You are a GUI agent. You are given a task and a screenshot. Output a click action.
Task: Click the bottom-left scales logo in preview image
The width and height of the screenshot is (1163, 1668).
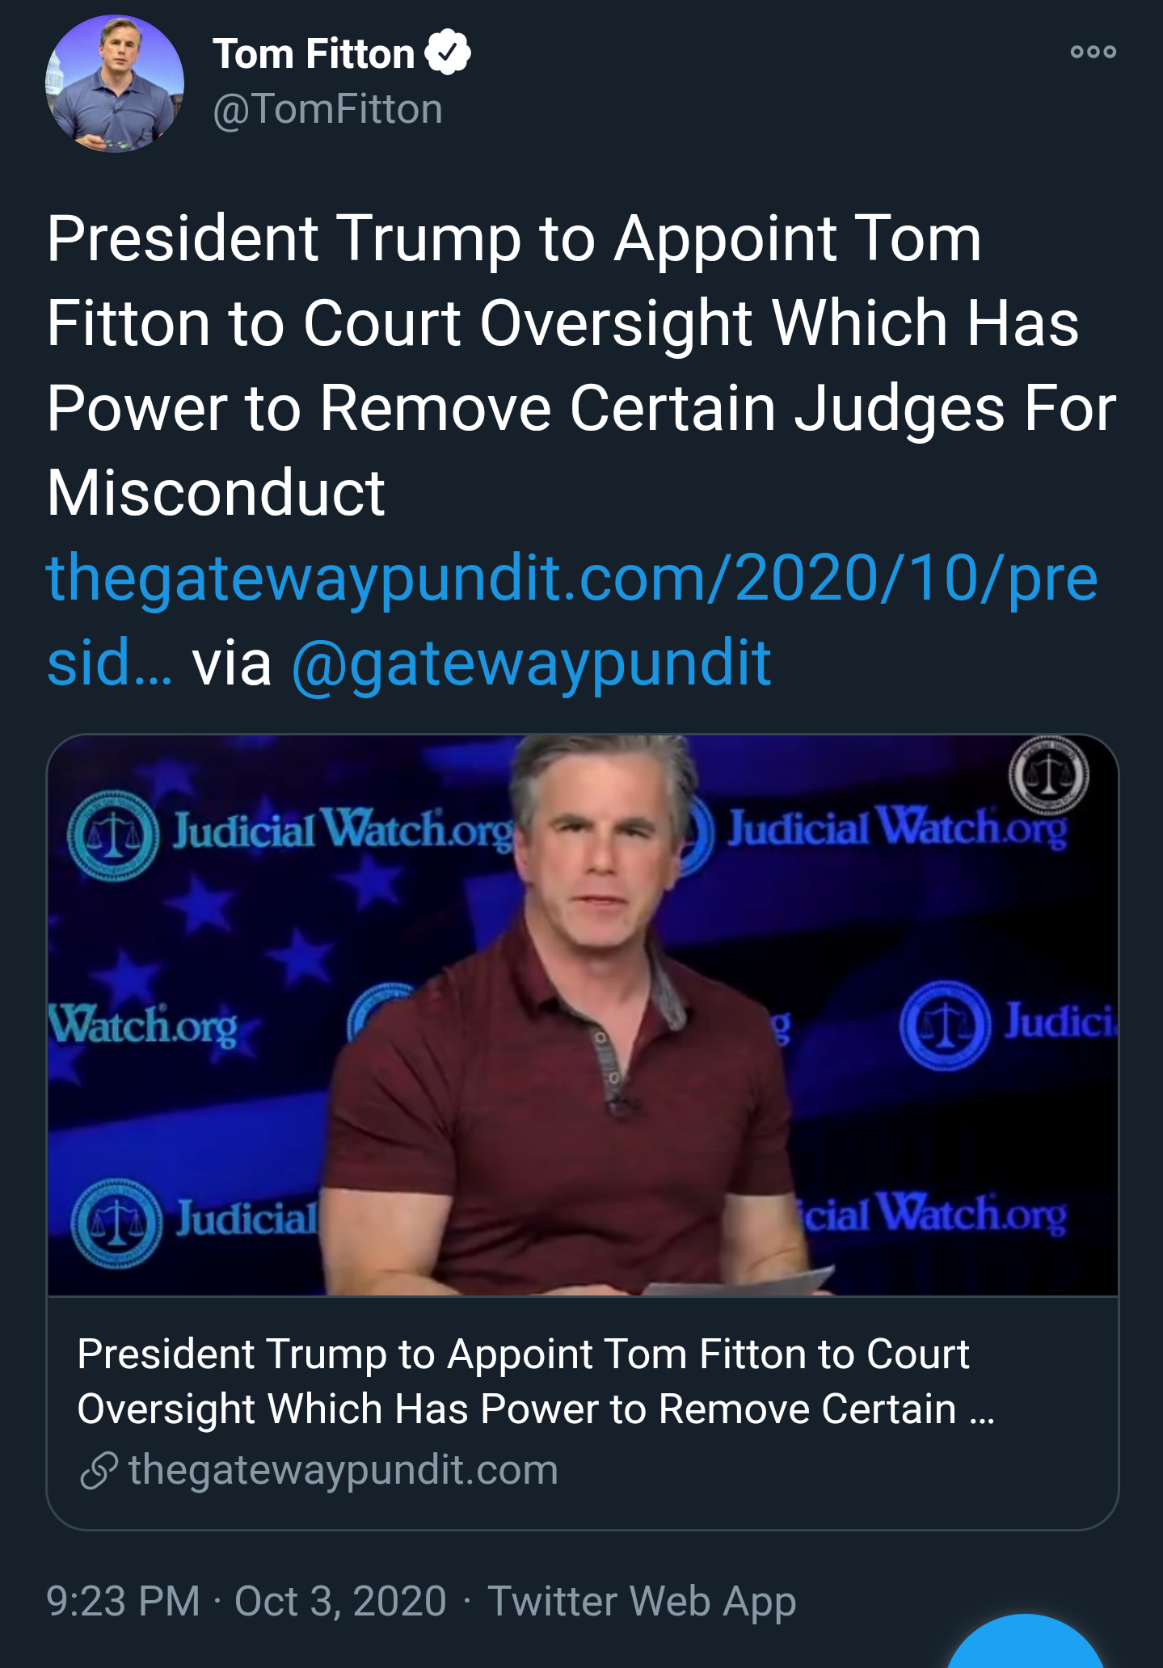tap(116, 1221)
